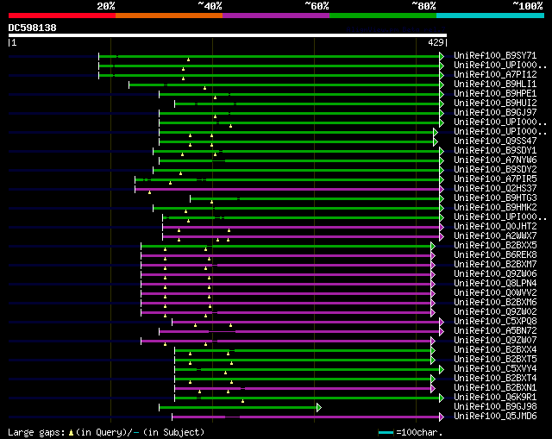Click the green arrowhead ending the UniRef100_Q9SS47 alignment
This screenshot has height=439, width=552.
point(436,141)
